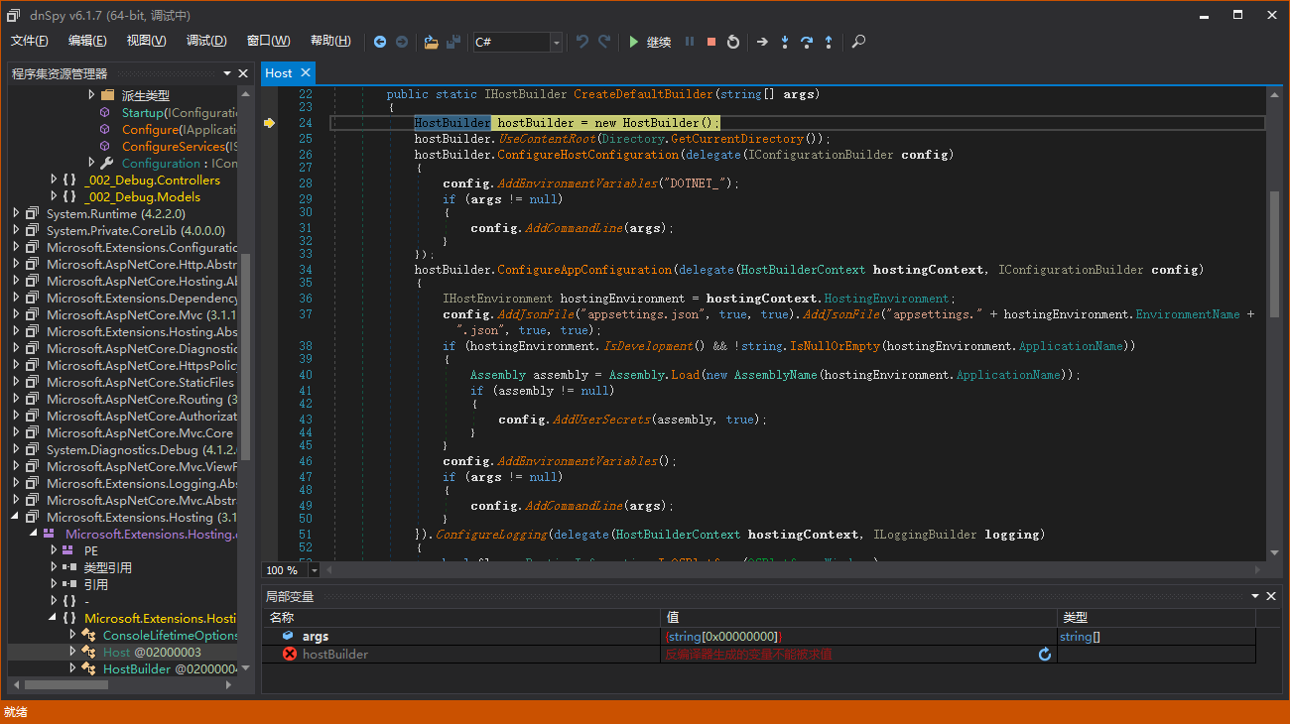Screen dimensions: 1290x724
Task: Click the current statement arrow at line 24
Action: coord(269,123)
